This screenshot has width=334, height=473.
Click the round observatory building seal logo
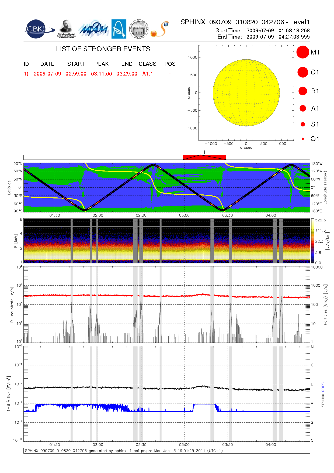pos(139,29)
